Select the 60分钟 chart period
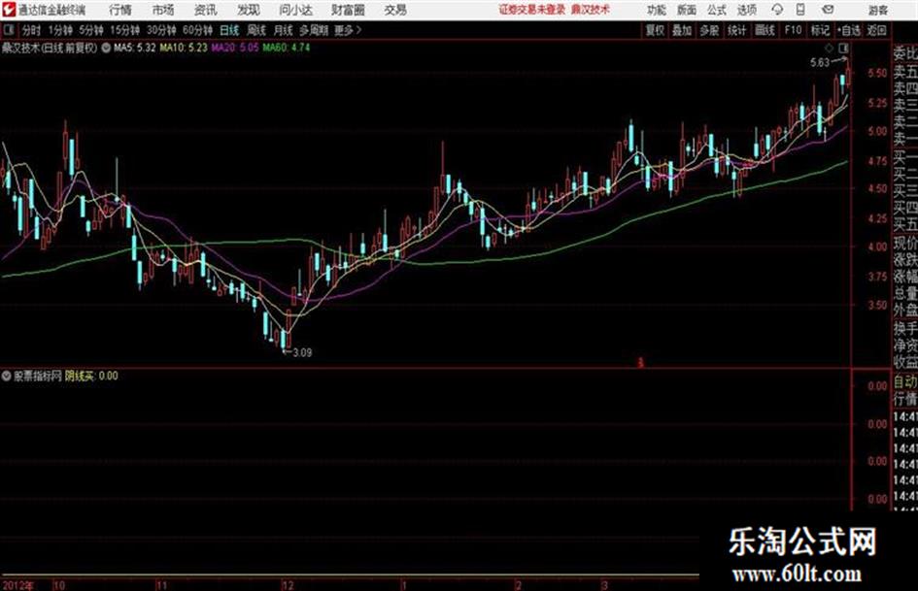 coord(197,30)
